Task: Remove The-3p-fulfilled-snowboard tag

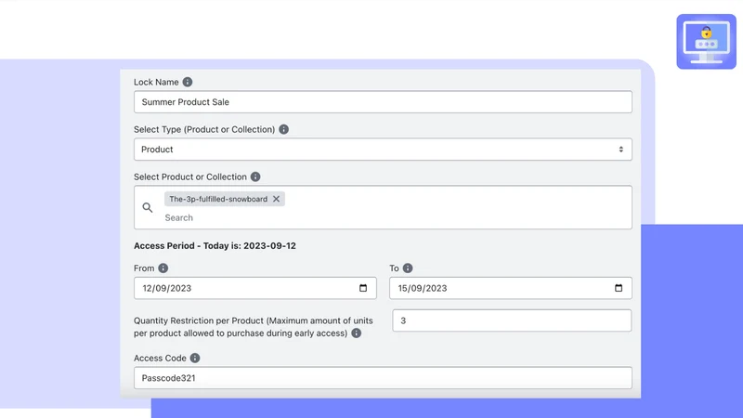Action: [276, 199]
